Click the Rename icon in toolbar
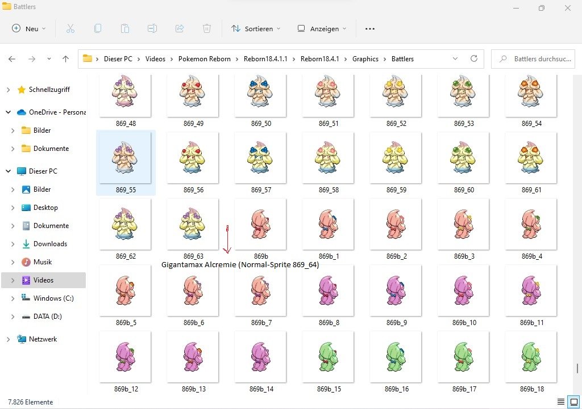The height and width of the screenshot is (409, 582). (x=152, y=28)
